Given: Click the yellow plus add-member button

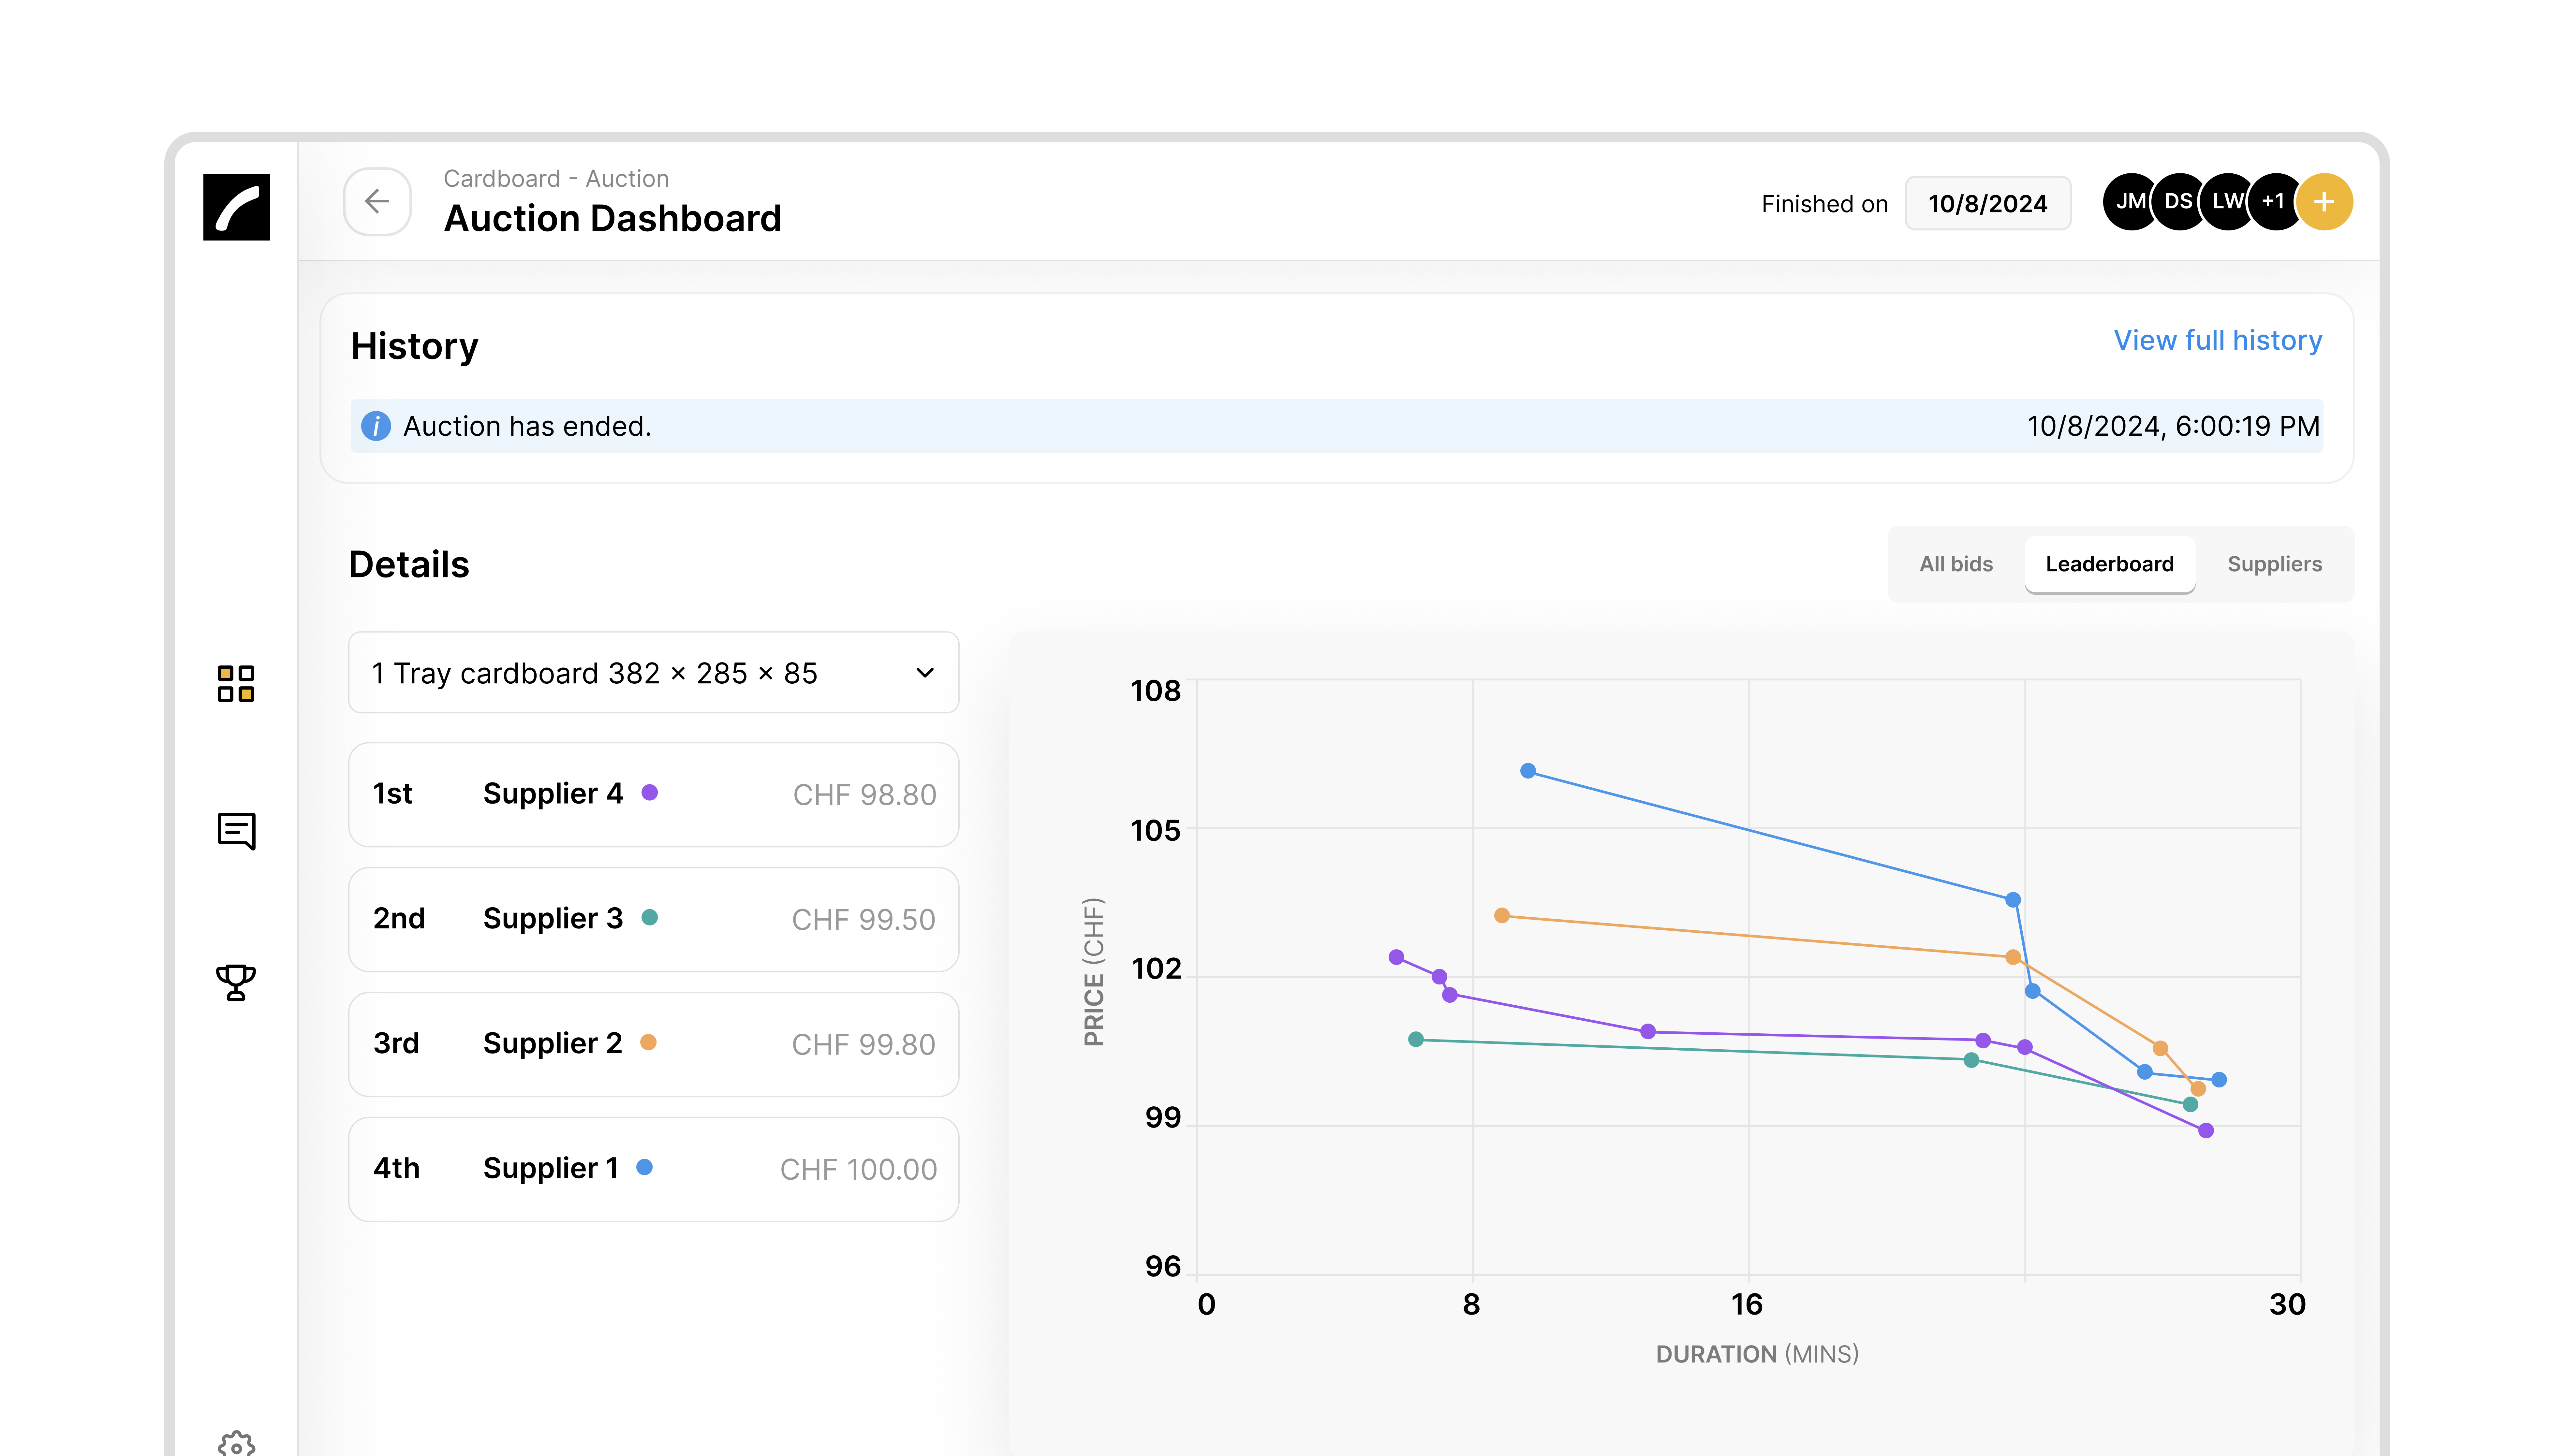Looking at the screenshot, I should point(2324,202).
